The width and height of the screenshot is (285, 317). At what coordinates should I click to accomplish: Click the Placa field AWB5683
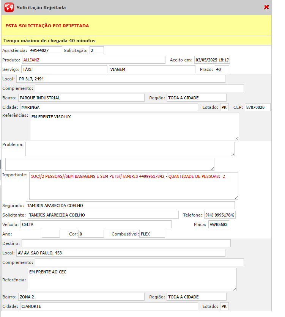point(219,224)
